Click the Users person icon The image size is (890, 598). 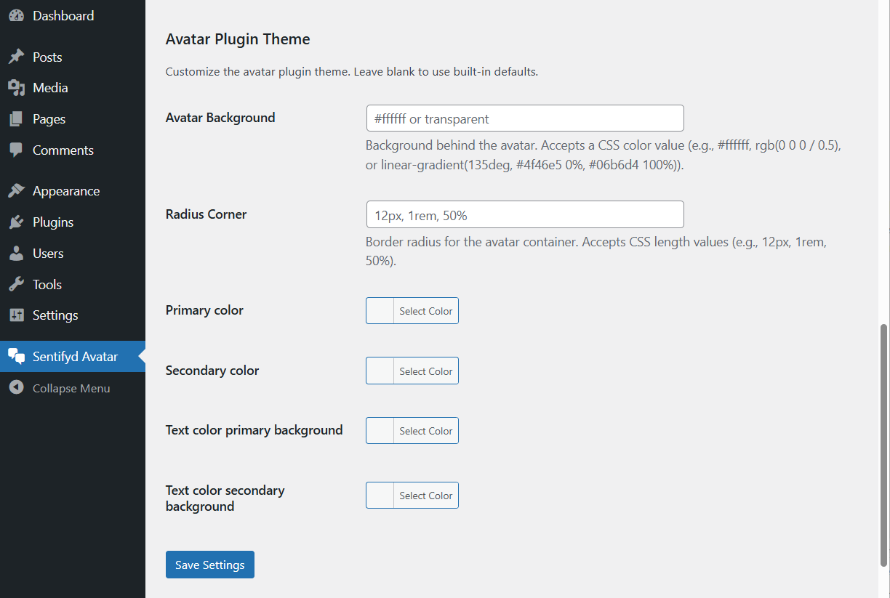[x=16, y=253]
